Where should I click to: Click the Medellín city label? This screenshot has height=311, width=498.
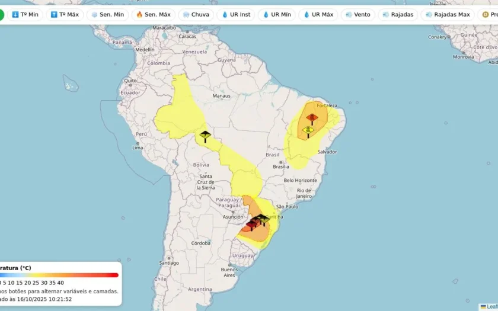pyautogui.click(x=145, y=50)
